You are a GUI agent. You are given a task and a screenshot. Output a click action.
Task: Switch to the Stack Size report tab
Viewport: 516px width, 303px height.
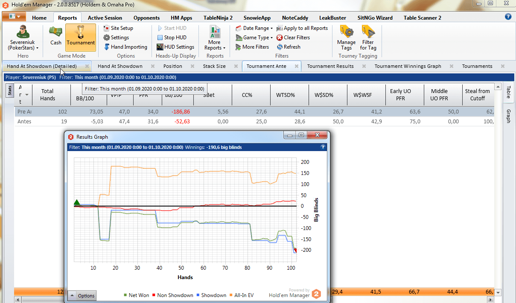(214, 66)
